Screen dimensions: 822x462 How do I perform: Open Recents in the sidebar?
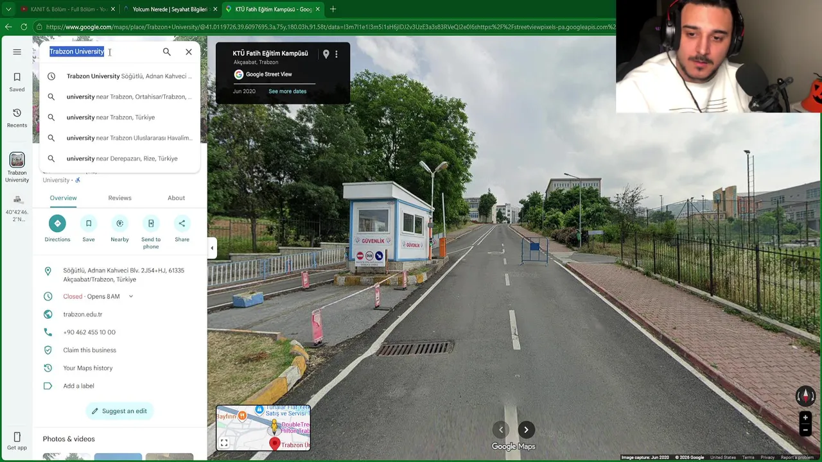17,118
